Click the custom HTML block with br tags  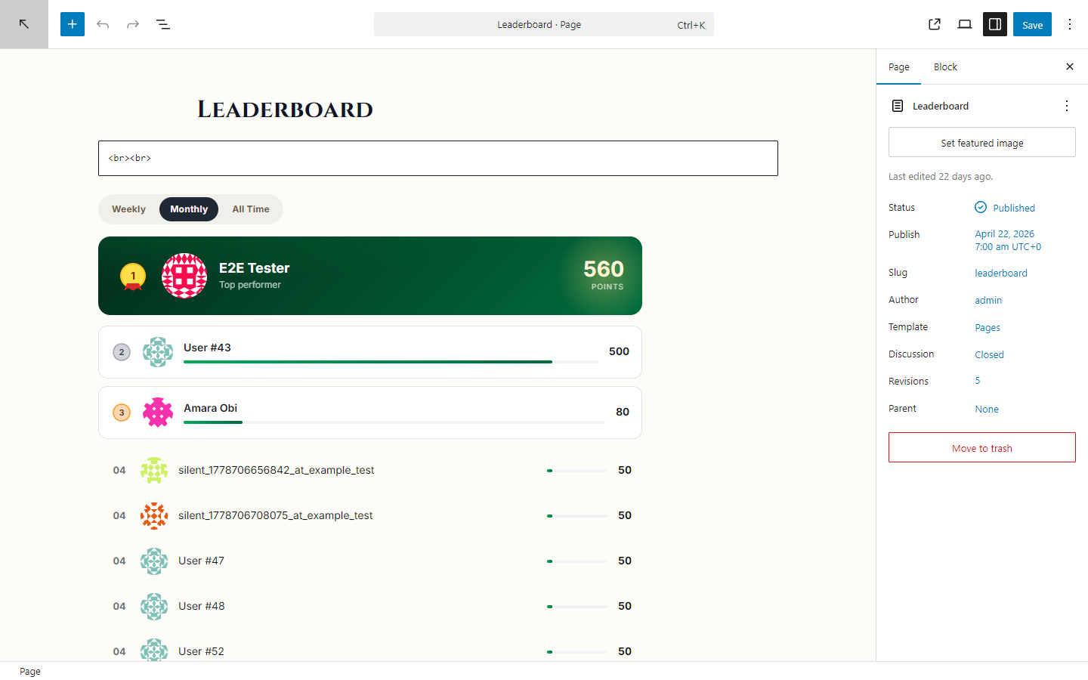point(438,158)
